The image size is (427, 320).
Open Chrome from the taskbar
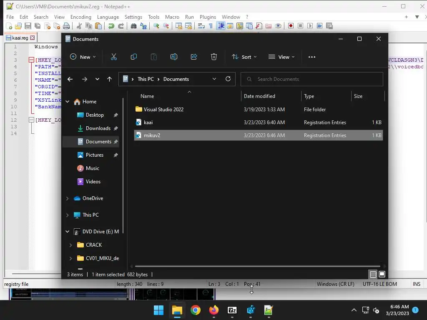point(196,310)
